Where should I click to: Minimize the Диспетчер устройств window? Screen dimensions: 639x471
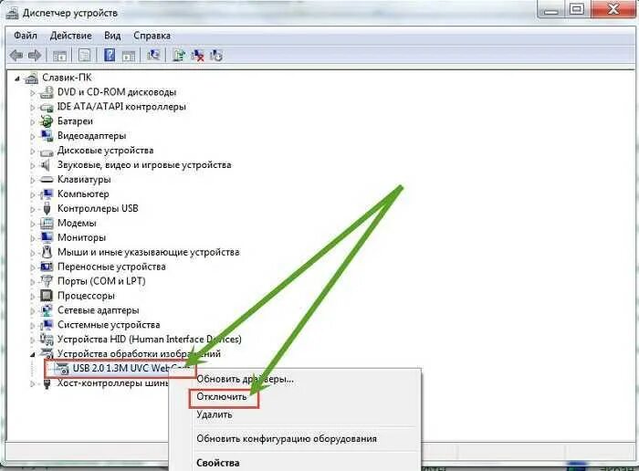tap(551, 9)
